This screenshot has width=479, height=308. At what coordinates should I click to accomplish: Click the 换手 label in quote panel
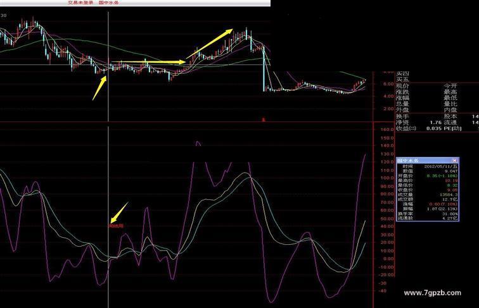pyautogui.click(x=402, y=116)
